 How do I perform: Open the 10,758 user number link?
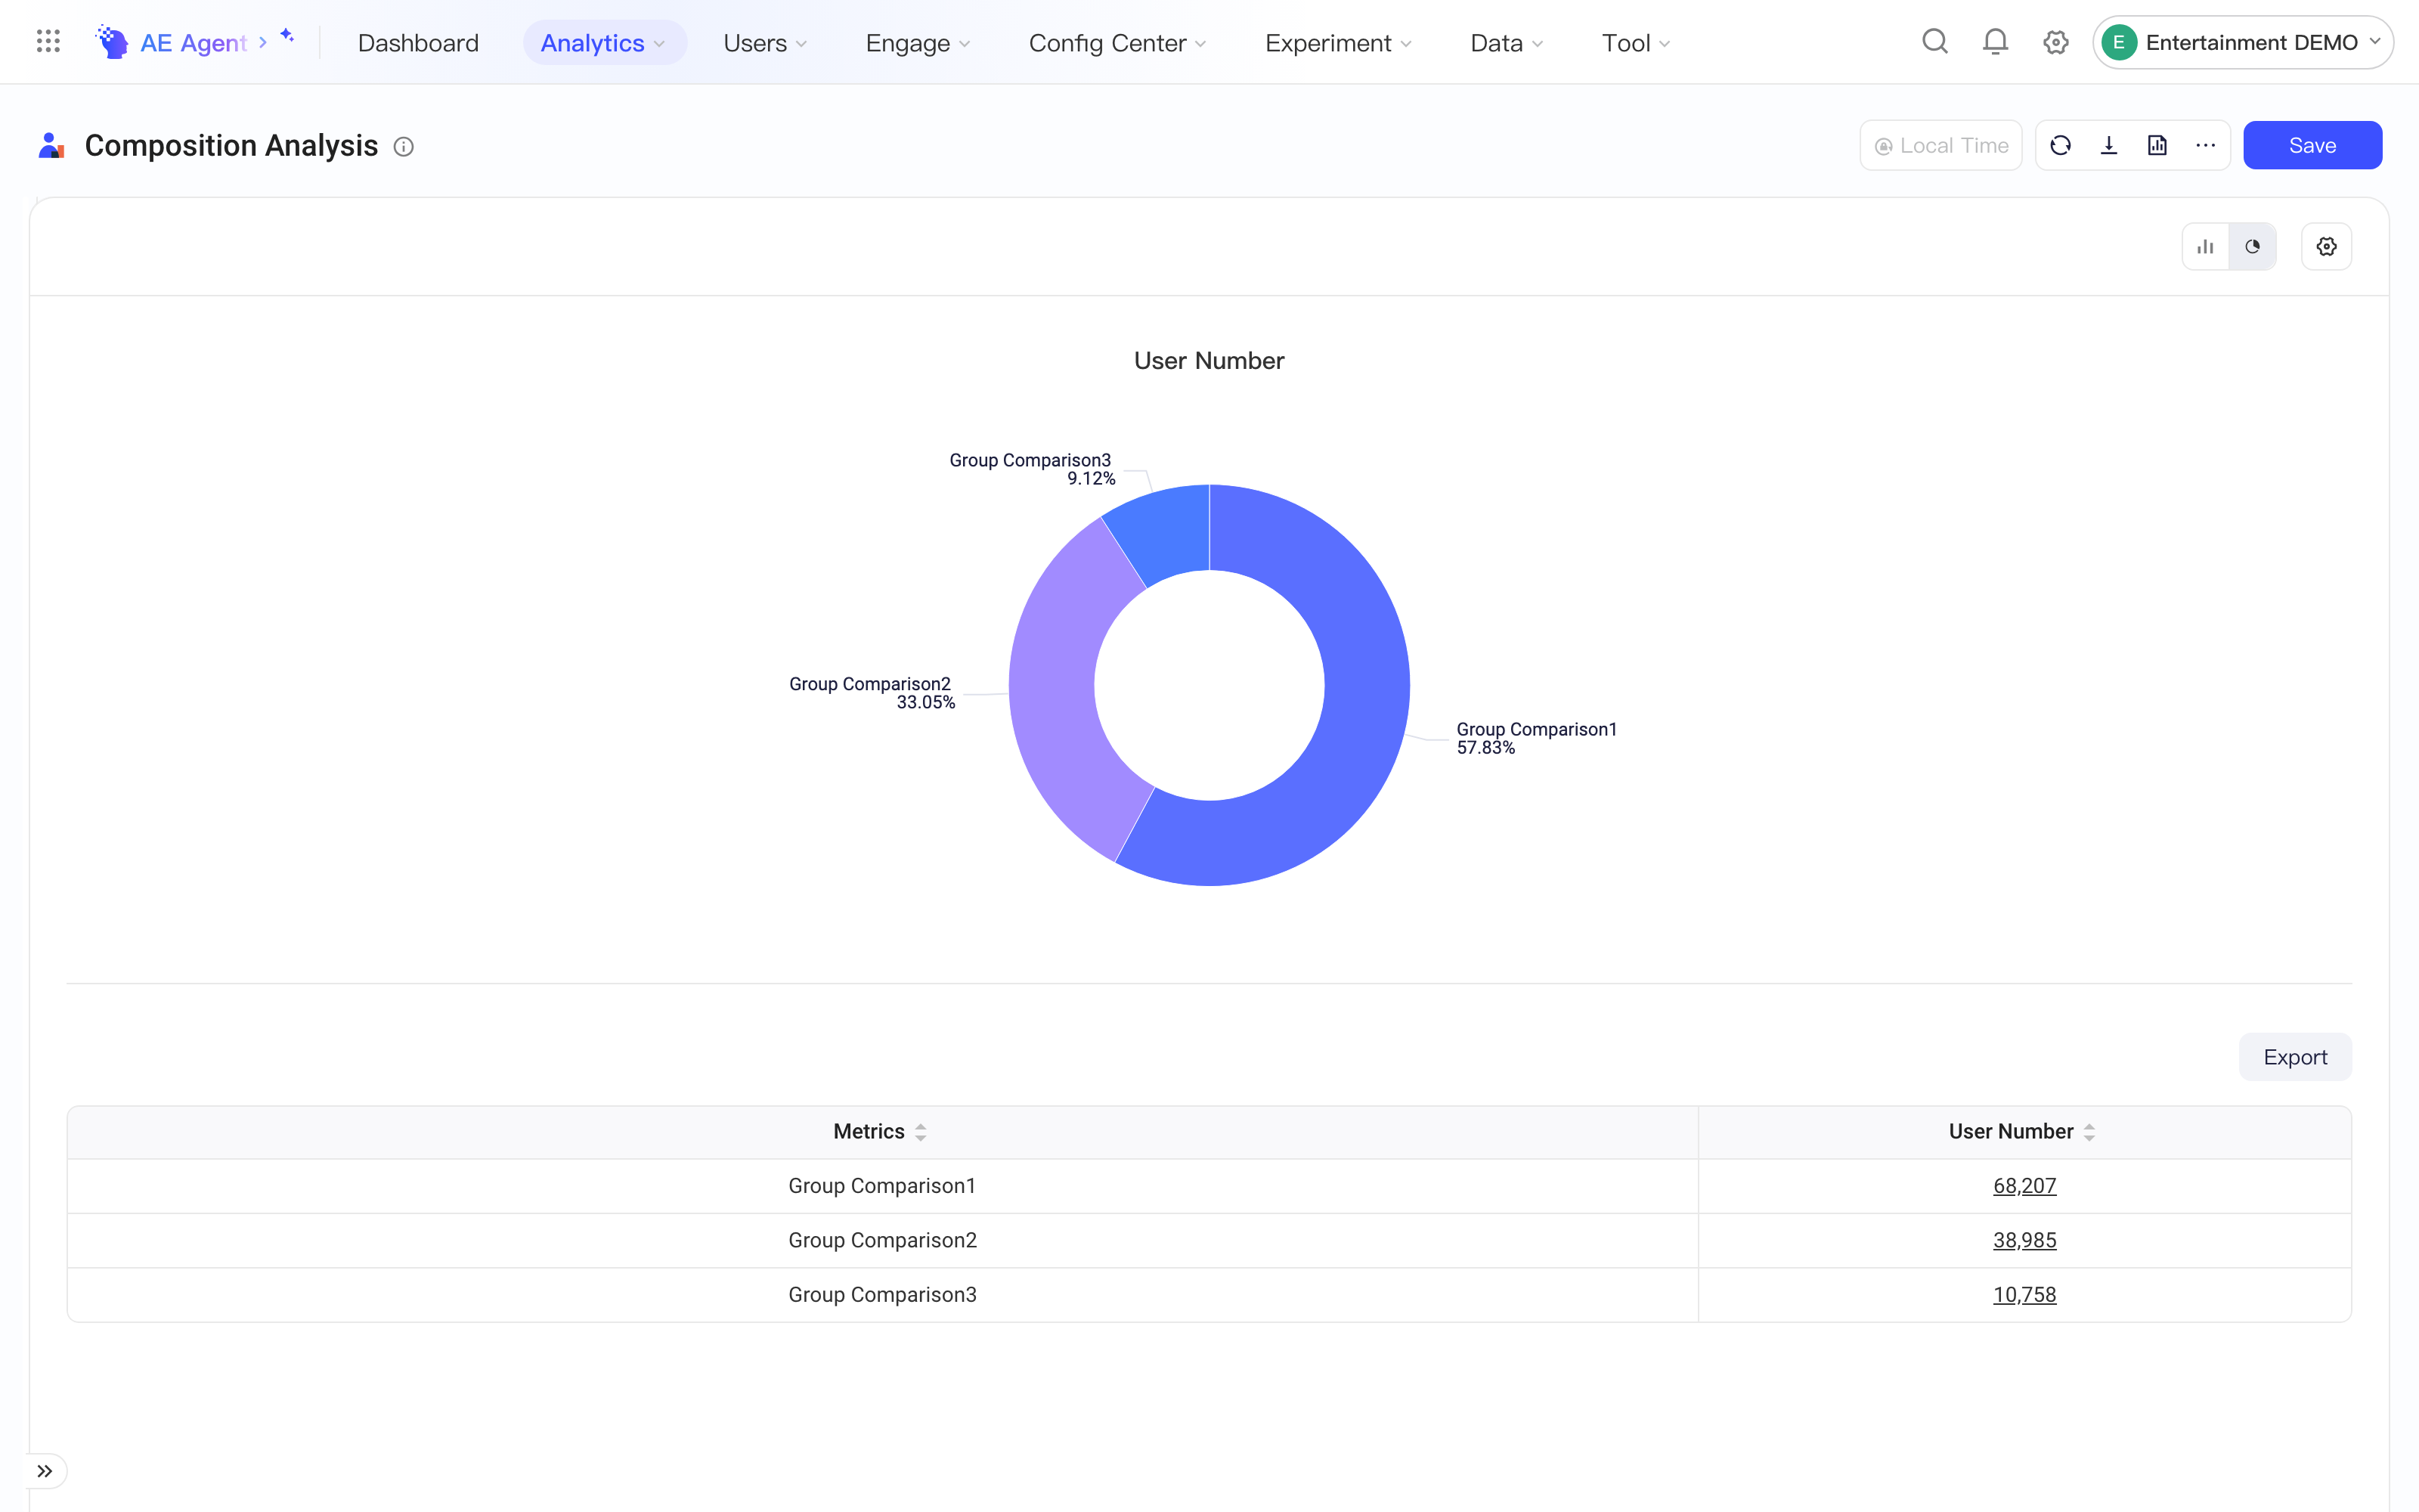point(2024,1295)
